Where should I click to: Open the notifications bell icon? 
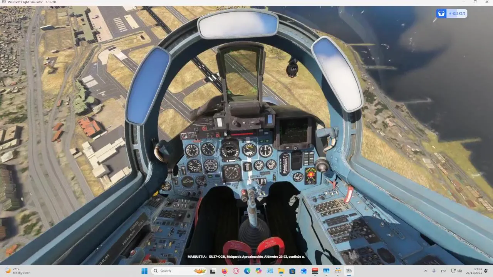tap(486, 271)
